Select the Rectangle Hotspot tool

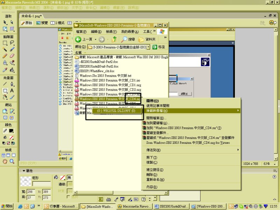click(5, 111)
